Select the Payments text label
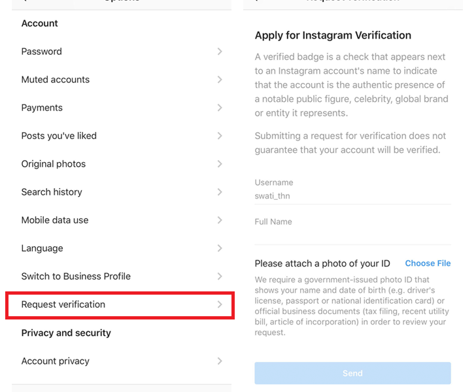476x392 pixels. (42, 108)
